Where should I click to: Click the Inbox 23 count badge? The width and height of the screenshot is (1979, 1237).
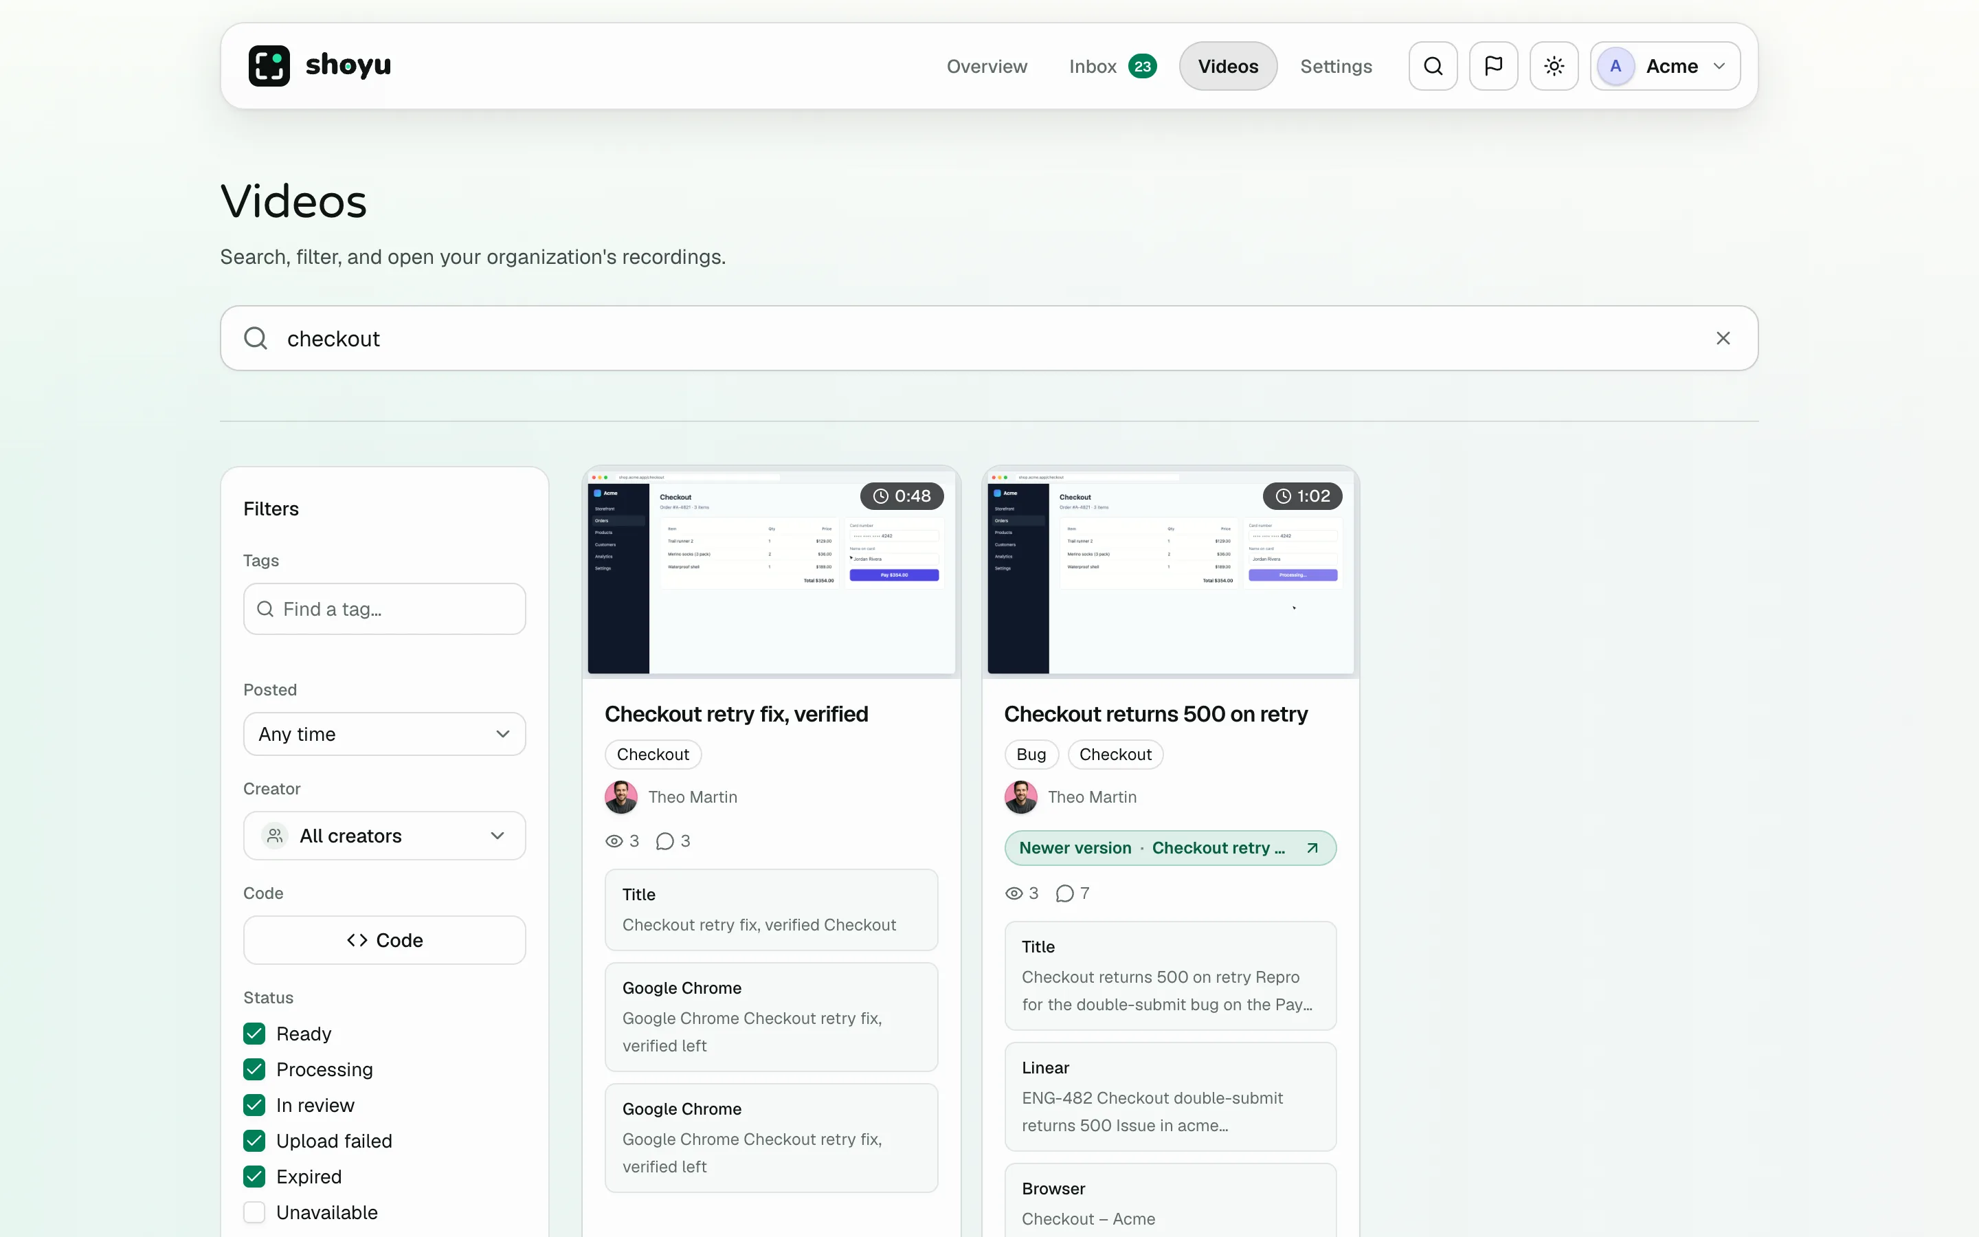pyautogui.click(x=1143, y=66)
